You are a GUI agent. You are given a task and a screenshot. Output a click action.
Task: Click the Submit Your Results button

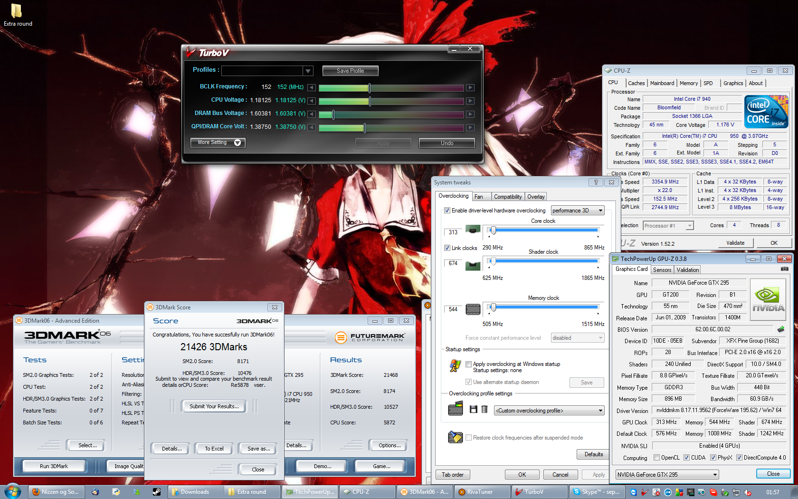click(x=214, y=406)
